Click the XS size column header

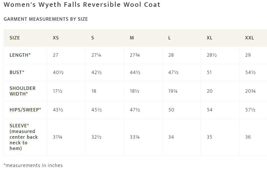coord(56,38)
